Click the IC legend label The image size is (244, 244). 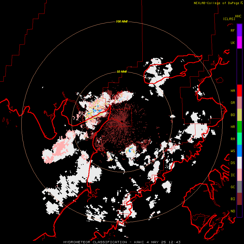pos(233,175)
